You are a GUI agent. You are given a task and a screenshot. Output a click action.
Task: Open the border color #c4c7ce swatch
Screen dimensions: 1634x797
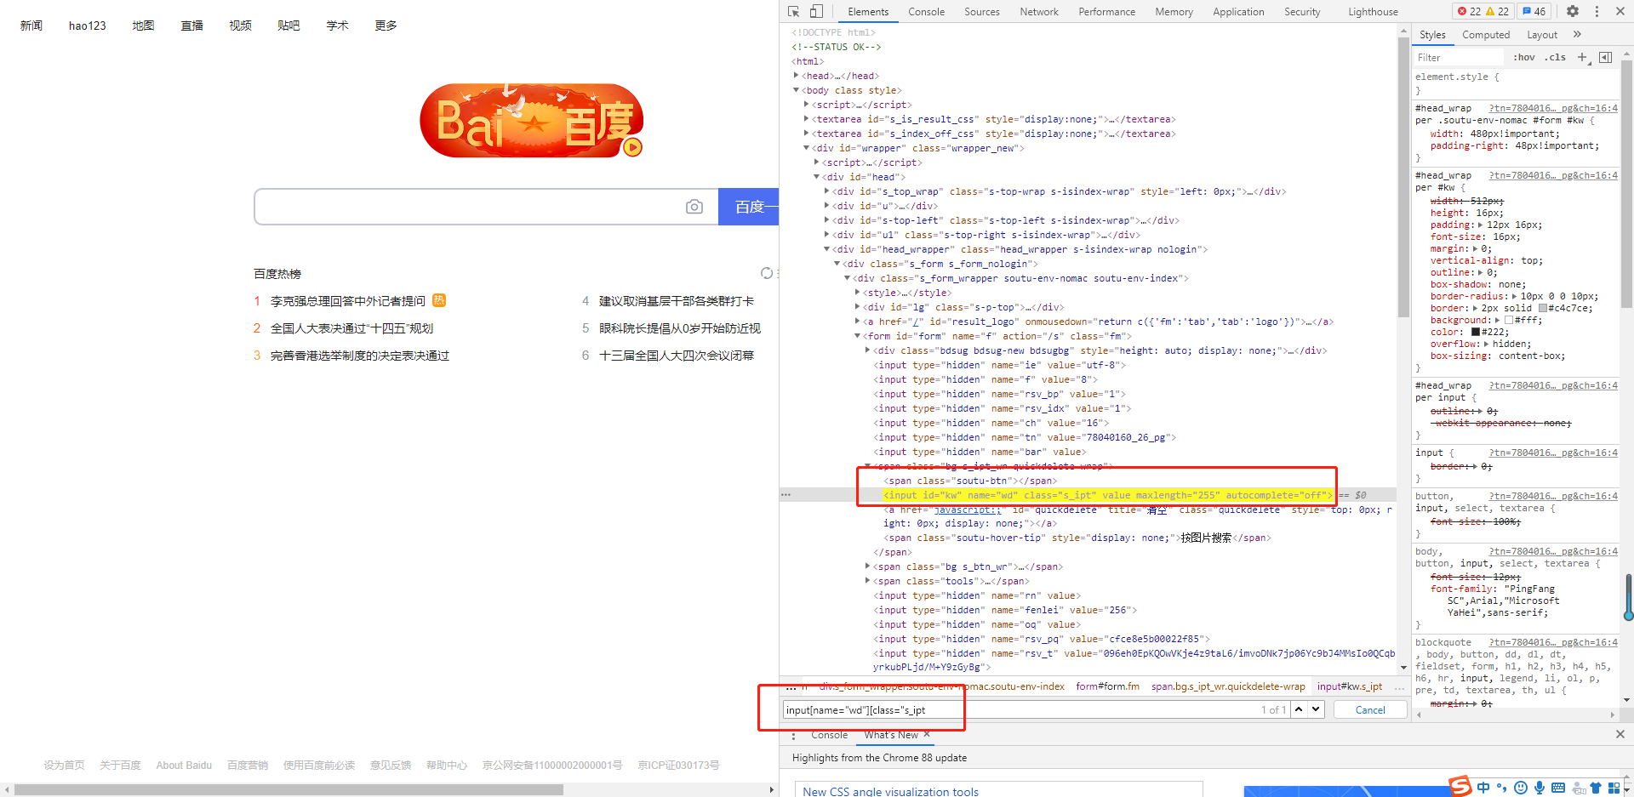(x=1543, y=309)
